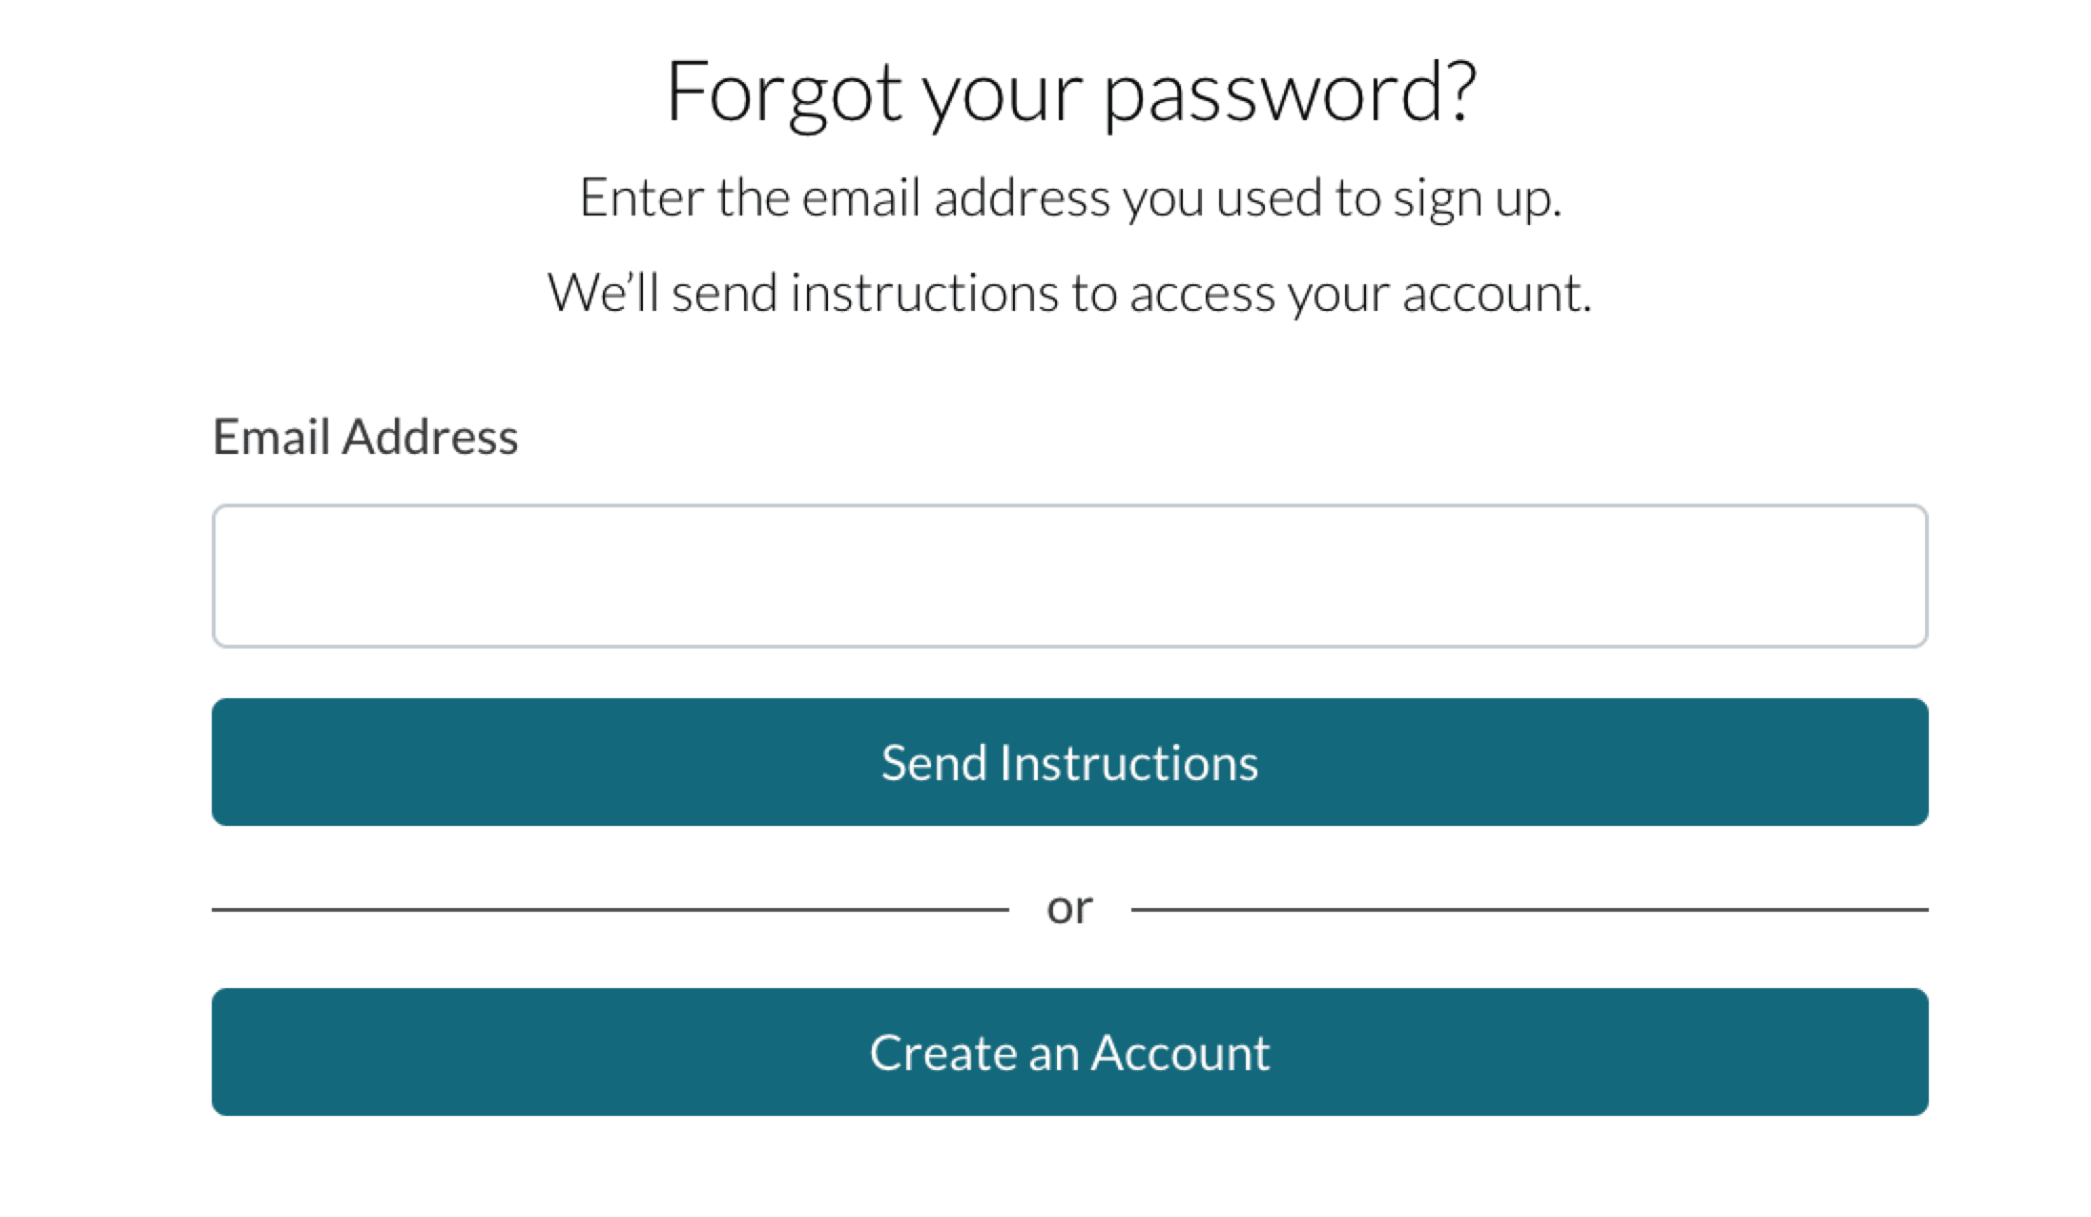The height and width of the screenshot is (1217, 2091).
Task: Select the "Send Instructions" button label text
Action: (1069, 763)
